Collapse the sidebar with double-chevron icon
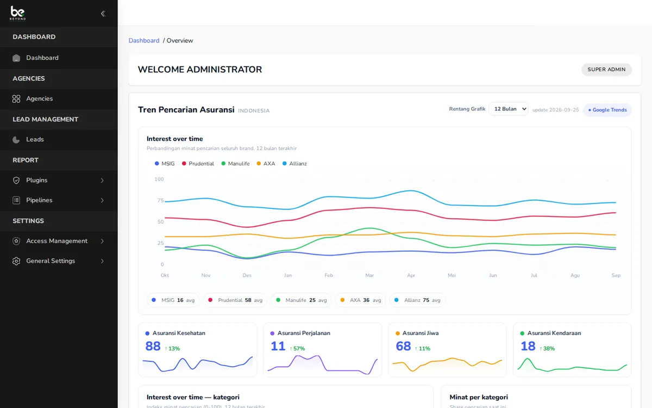652x408 pixels. [103, 14]
